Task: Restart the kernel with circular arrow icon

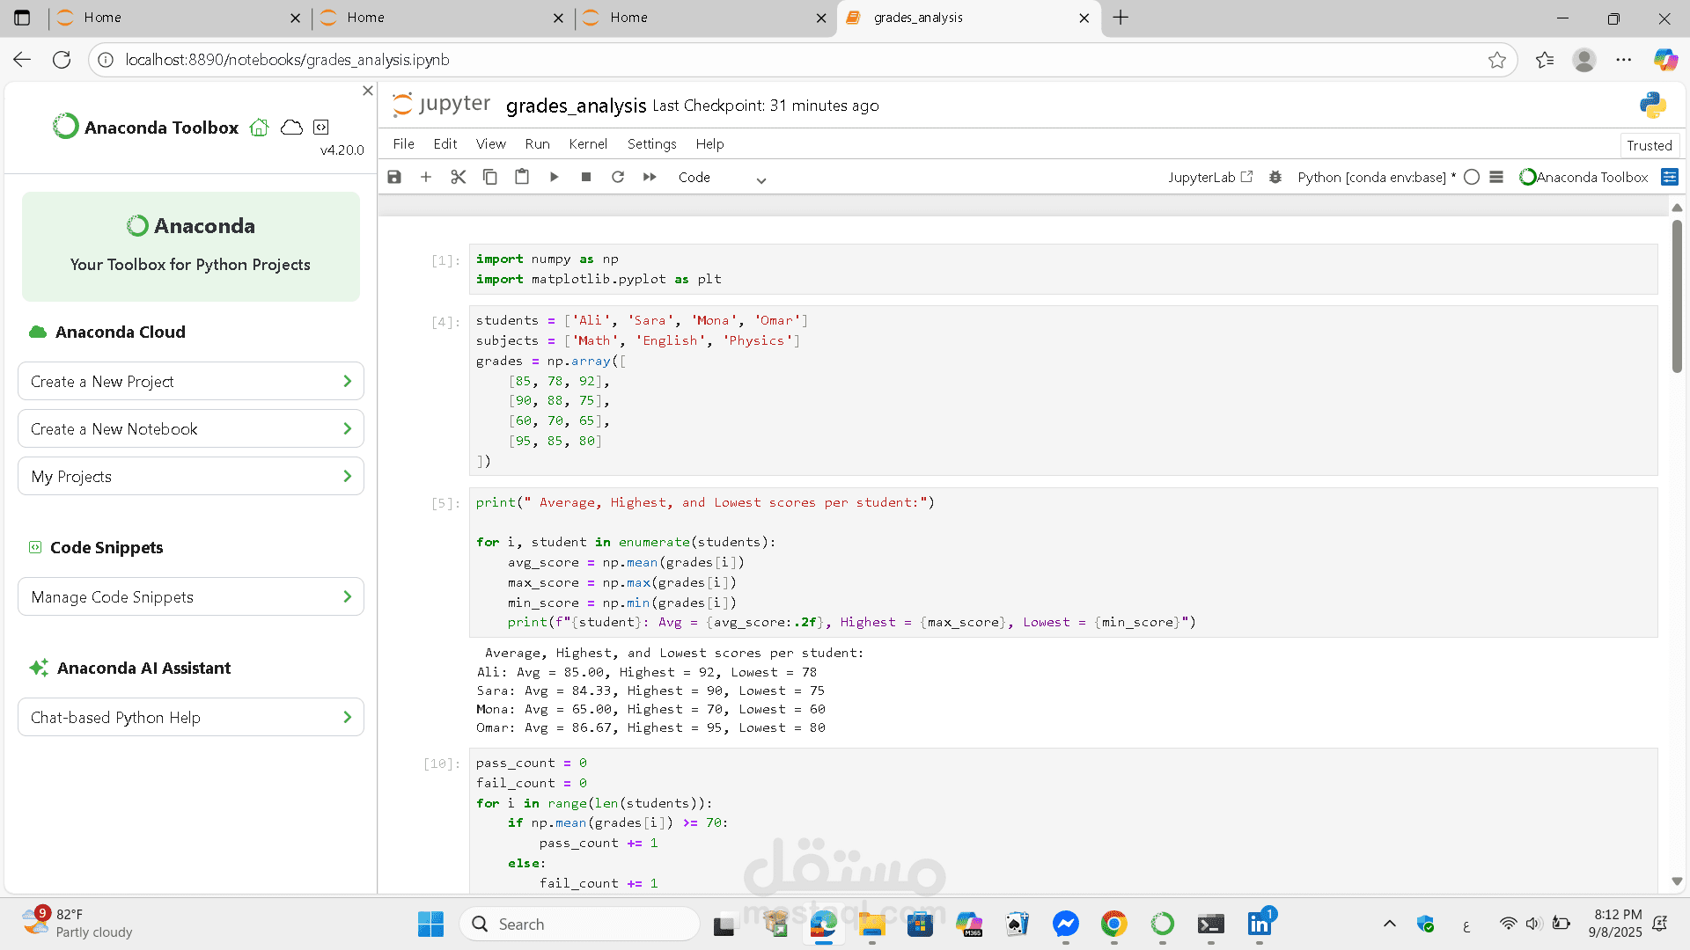Action: tap(618, 178)
